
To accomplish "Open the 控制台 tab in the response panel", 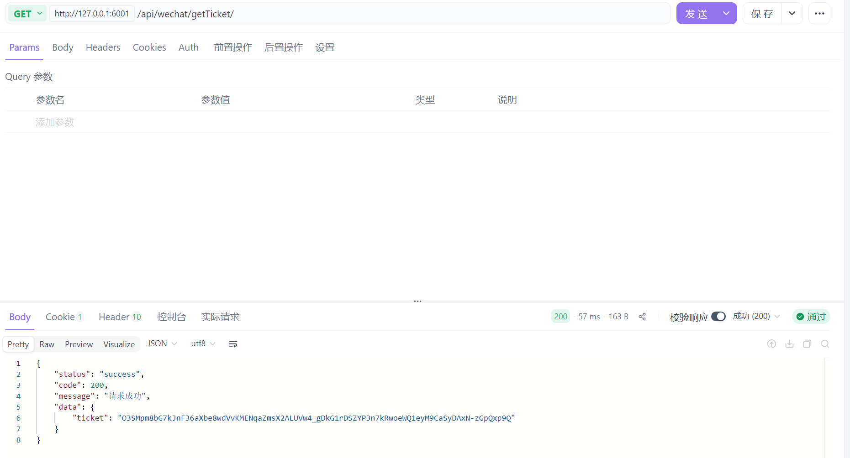I will [172, 317].
